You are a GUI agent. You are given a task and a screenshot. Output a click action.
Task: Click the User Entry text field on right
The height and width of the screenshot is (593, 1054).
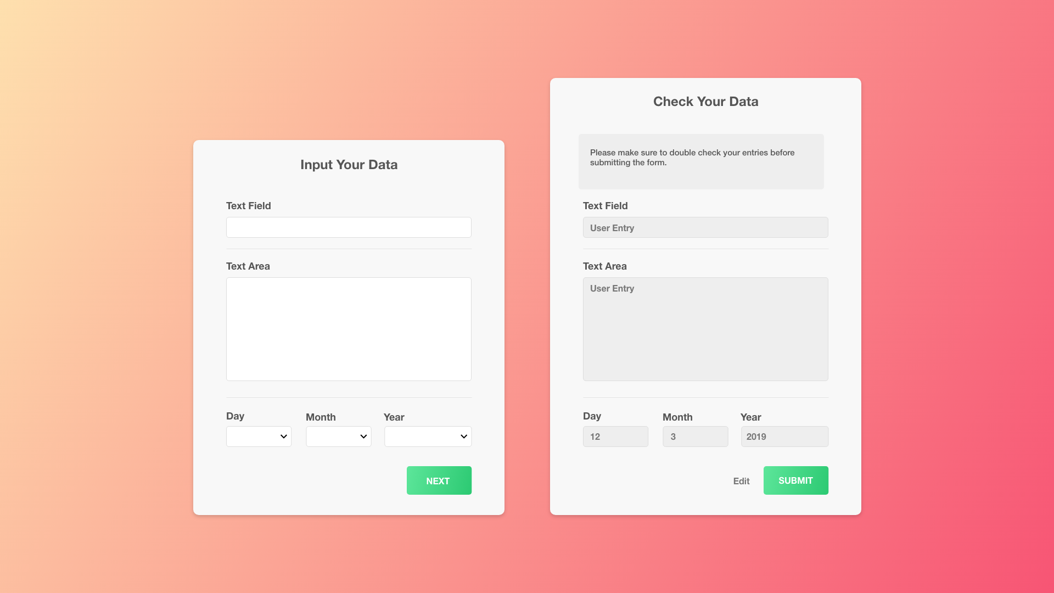pos(706,227)
